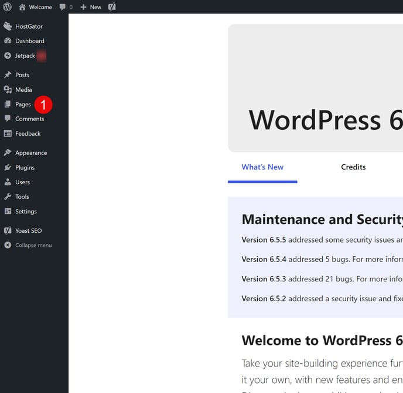403x393 pixels.
Task: Open the Media library icon
Action: (x=8, y=89)
